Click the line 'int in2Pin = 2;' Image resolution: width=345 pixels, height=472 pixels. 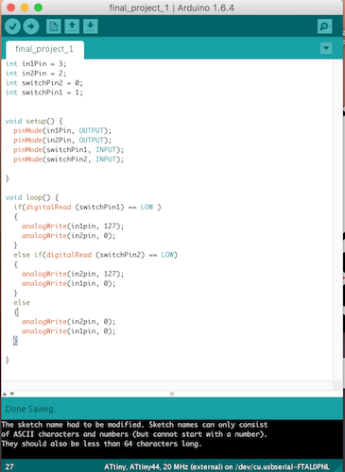coord(36,74)
